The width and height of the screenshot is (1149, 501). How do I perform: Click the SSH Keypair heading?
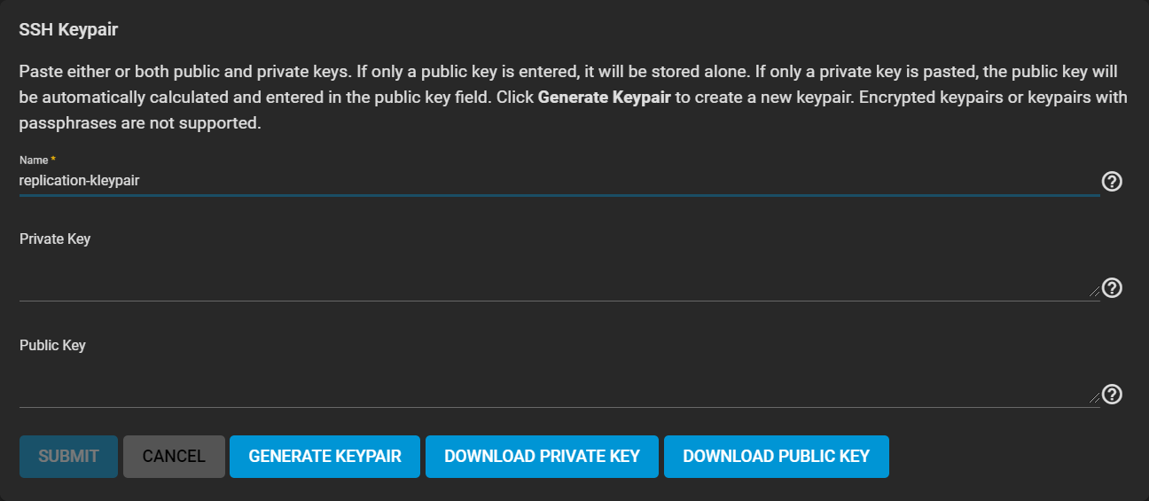(68, 30)
